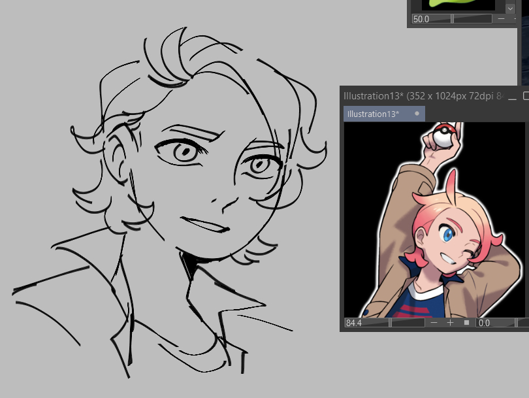This screenshot has width=529, height=398.
Task: Click the zoom slider track beside 84.4
Action: [408, 323]
